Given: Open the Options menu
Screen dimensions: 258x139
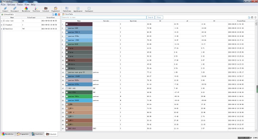Looking at the screenshot, I should [x=11, y=5].
